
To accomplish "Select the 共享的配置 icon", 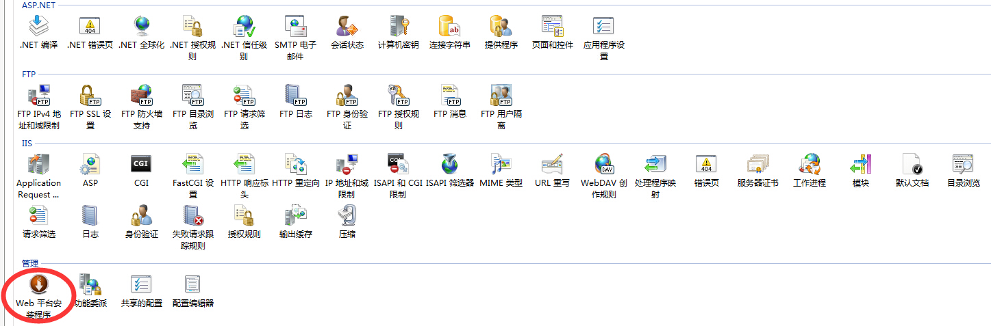I will (x=142, y=285).
